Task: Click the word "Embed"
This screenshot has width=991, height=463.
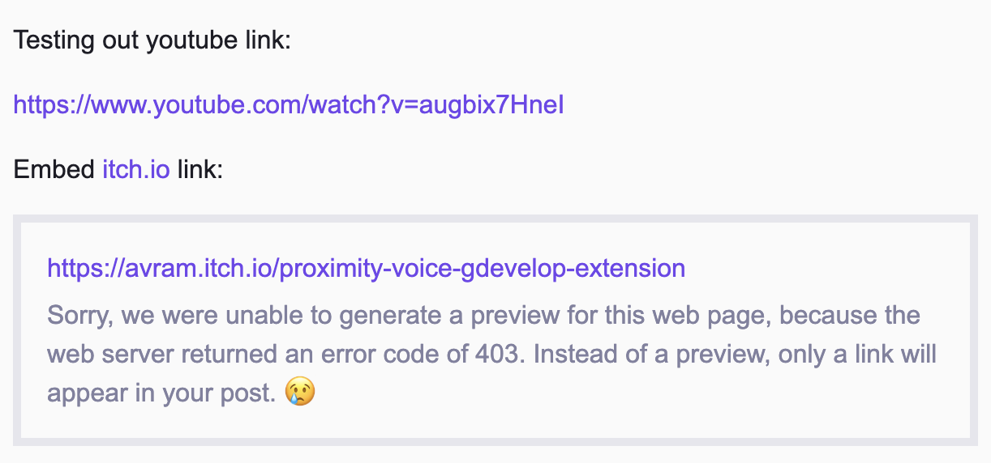Action: pyautogui.click(x=54, y=170)
